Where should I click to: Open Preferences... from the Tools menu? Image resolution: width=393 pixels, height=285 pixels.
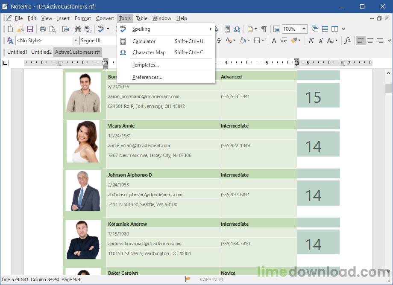click(166, 77)
